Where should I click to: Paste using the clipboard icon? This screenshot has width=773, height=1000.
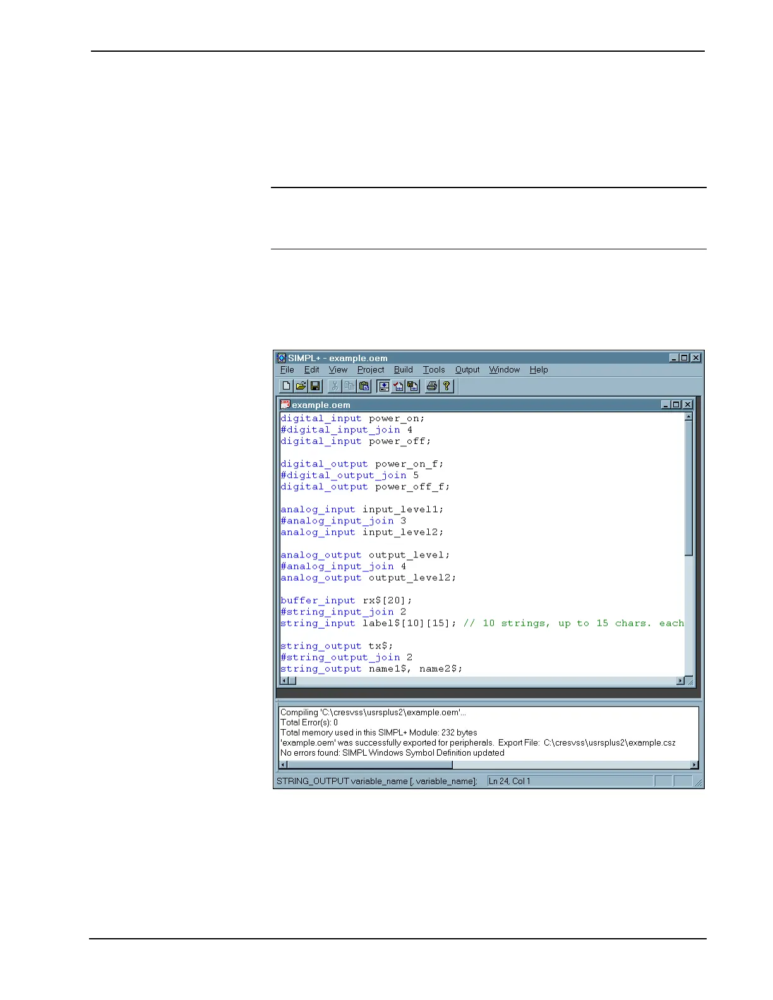(364, 386)
